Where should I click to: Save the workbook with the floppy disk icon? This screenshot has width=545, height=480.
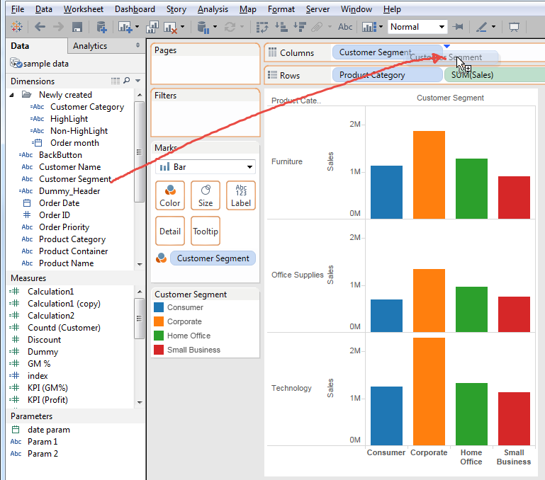coord(77,27)
